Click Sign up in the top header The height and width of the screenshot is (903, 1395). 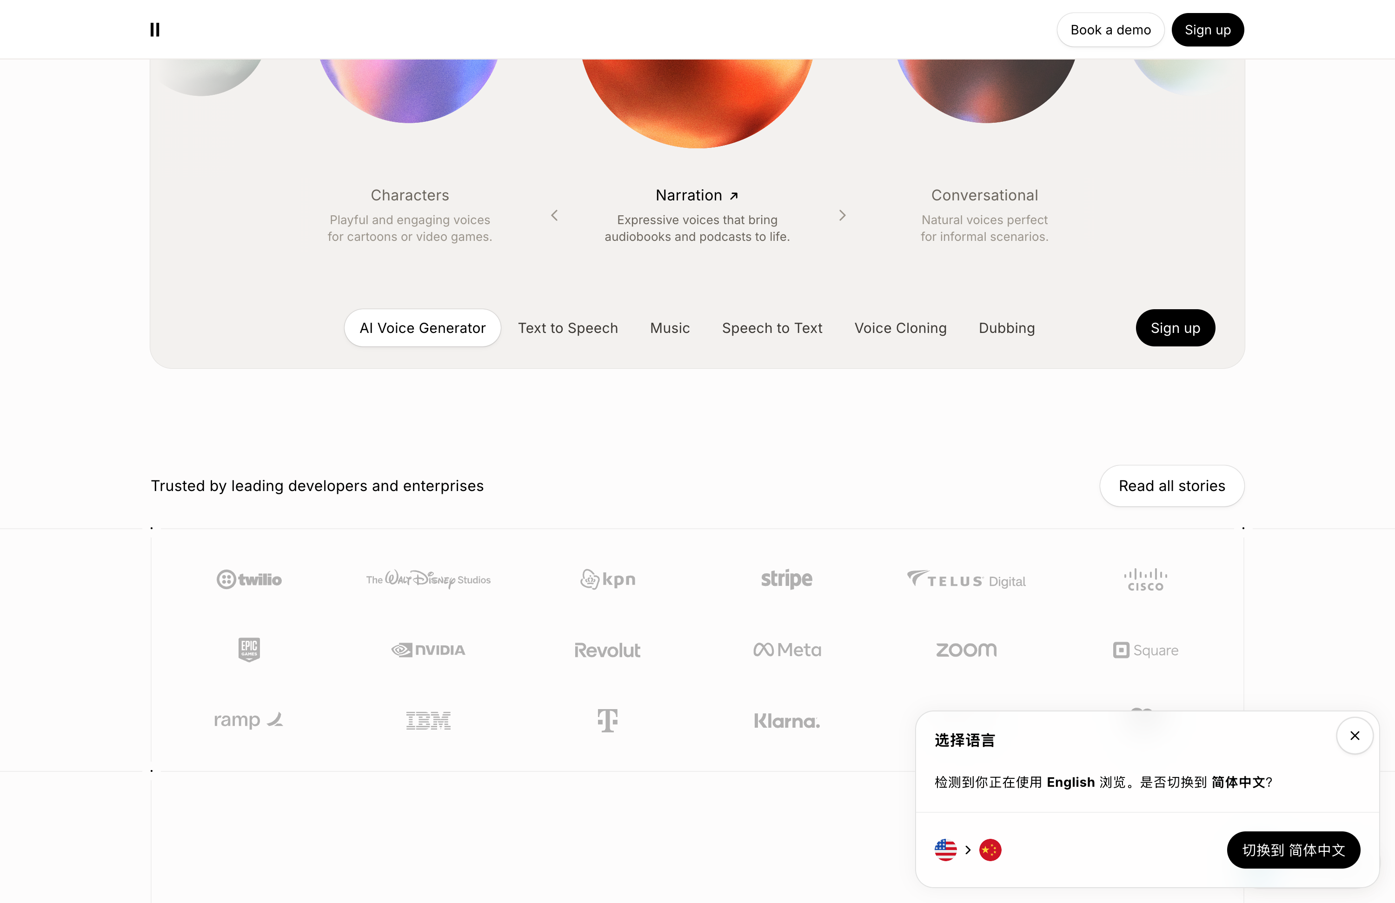[1208, 30]
